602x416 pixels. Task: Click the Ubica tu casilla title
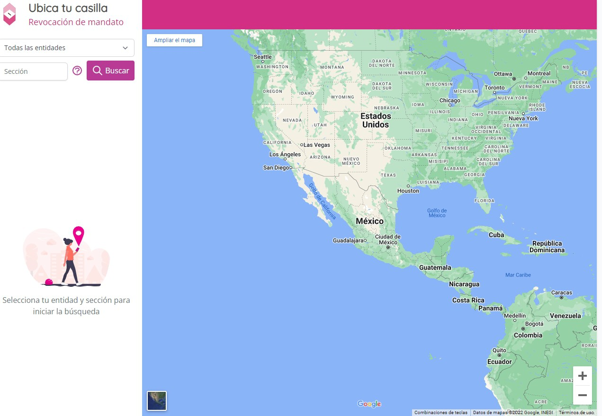point(68,8)
